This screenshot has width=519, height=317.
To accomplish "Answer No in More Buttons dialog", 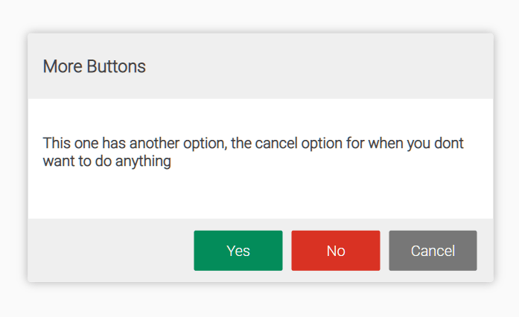I will (336, 251).
